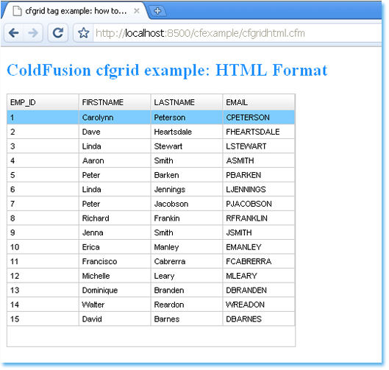Image resolution: width=389 pixels, height=370 pixels.
Task: Click the ColdFusion cfgrid example heading
Action: click(167, 70)
